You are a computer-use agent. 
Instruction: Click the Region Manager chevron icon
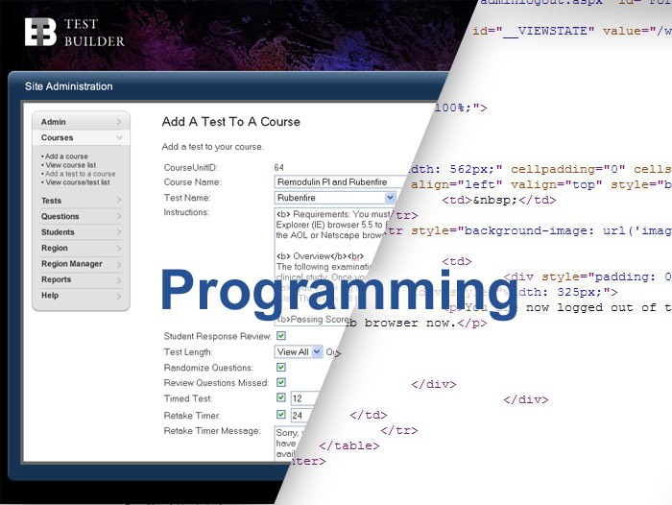pos(119,264)
